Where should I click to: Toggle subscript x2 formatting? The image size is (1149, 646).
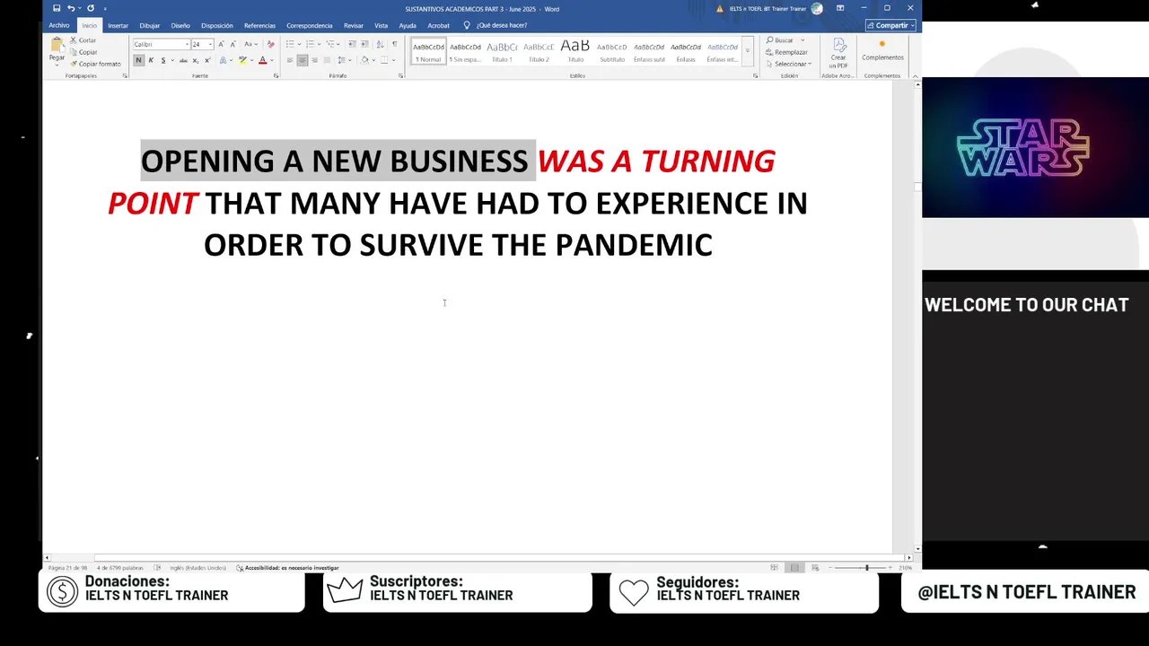196,60
